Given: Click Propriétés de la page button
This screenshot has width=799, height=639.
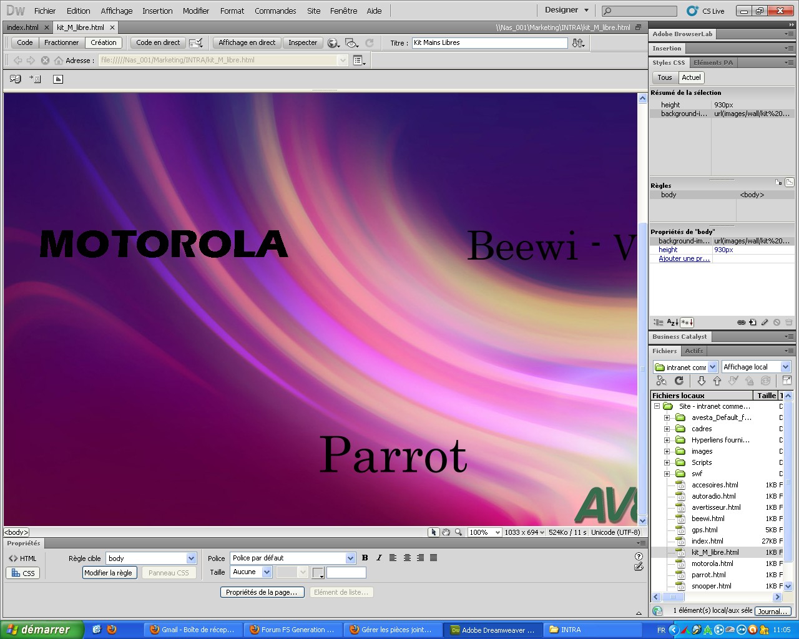Looking at the screenshot, I should pyautogui.click(x=262, y=592).
